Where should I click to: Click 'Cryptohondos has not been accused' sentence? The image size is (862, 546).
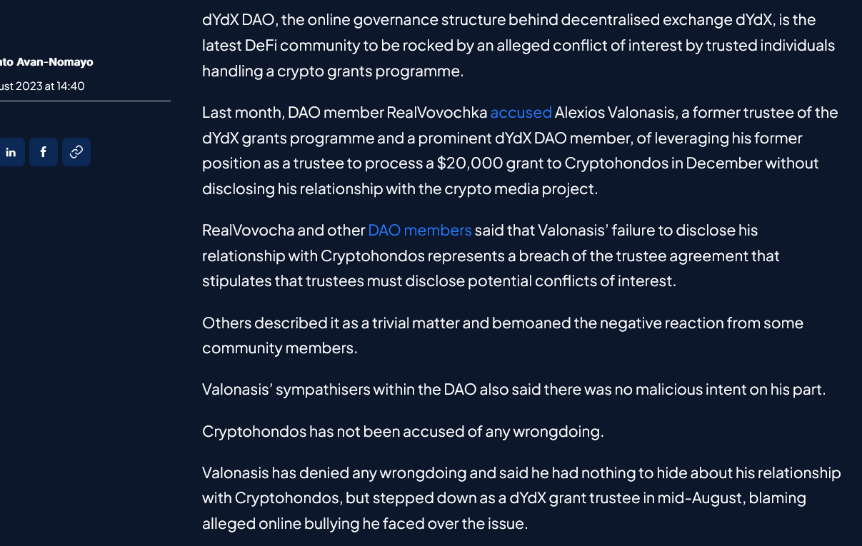coord(403,431)
